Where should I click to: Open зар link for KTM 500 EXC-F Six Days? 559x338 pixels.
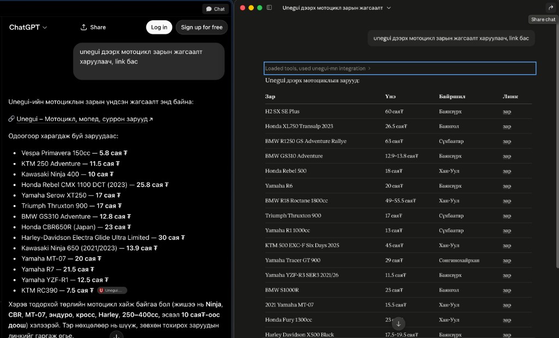[x=507, y=245]
